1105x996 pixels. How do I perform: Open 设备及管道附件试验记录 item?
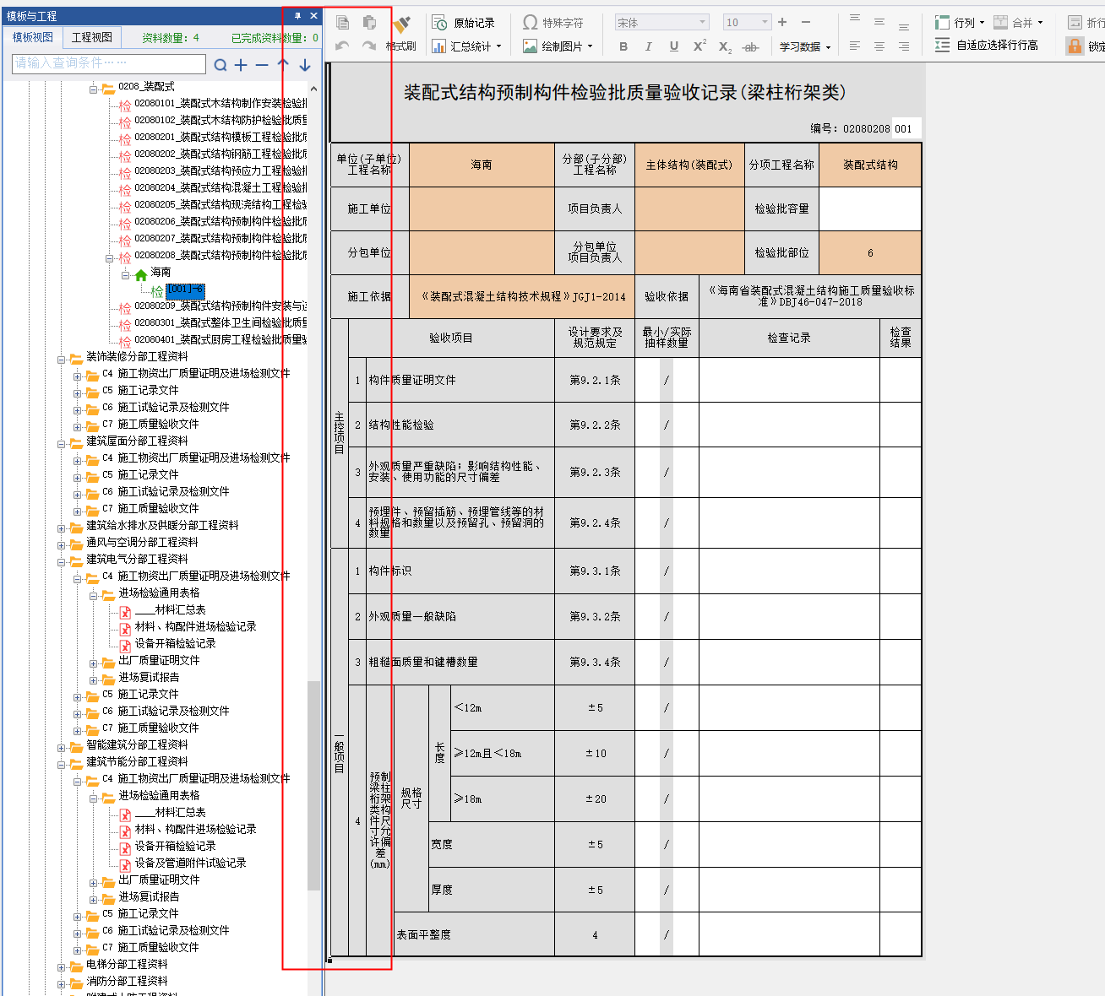[190, 863]
